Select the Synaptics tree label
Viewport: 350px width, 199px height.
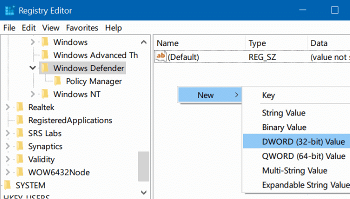coord(45,146)
